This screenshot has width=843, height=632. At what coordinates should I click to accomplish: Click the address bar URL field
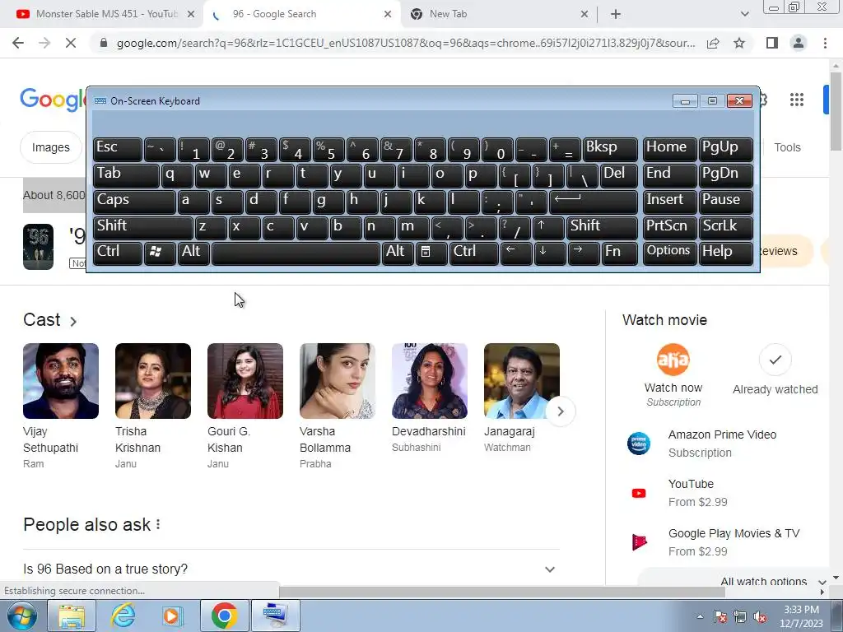point(405,43)
